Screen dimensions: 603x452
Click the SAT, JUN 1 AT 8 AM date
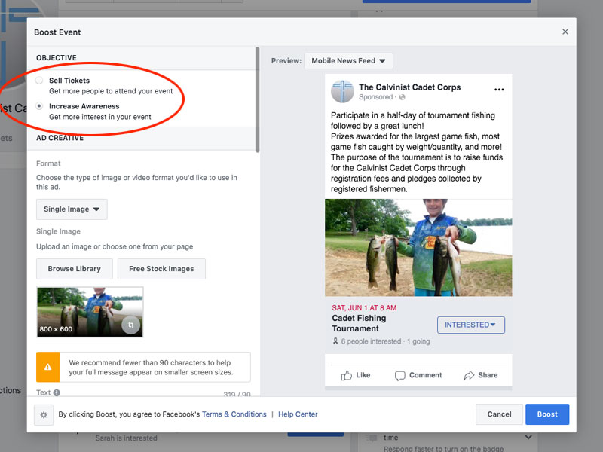pos(364,308)
